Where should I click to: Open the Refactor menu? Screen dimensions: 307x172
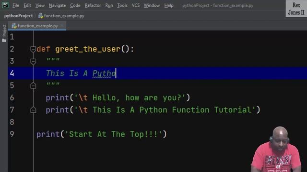[93, 5]
